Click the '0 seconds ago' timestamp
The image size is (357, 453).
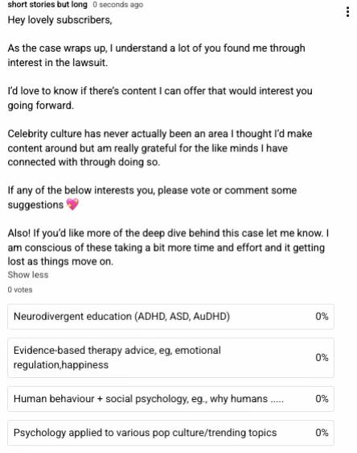(x=118, y=5)
